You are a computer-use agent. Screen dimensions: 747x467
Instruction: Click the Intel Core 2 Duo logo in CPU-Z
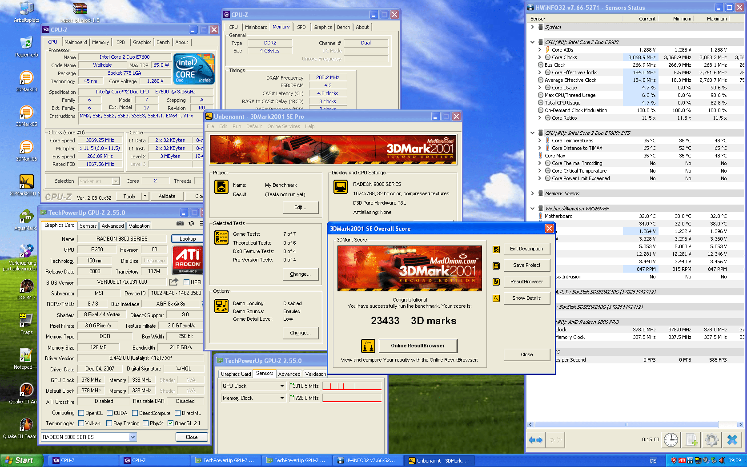point(194,68)
